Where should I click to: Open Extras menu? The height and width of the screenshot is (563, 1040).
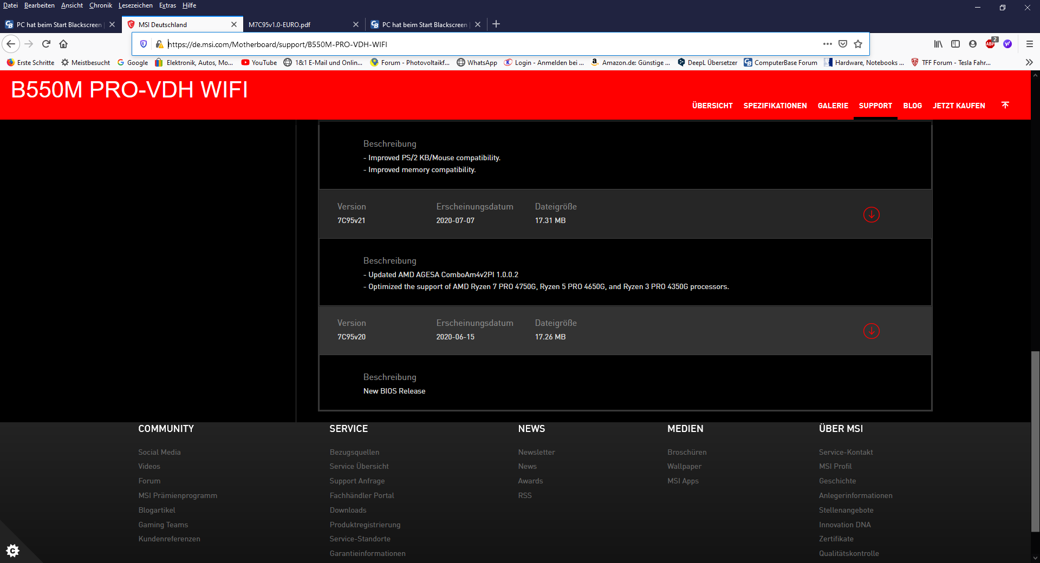[167, 5]
